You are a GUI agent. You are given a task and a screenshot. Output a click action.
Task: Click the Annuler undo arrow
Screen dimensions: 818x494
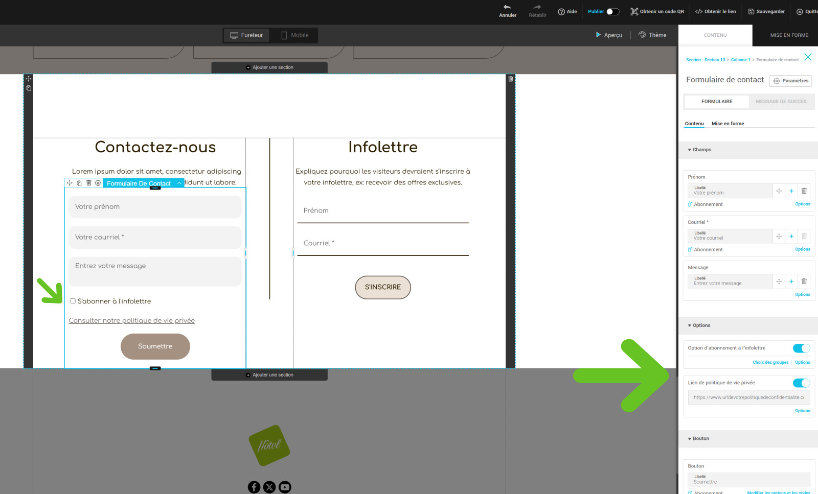tap(507, 9)
